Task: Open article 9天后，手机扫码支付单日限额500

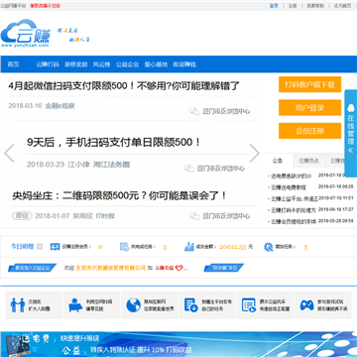Action: [x=114, y=143]
